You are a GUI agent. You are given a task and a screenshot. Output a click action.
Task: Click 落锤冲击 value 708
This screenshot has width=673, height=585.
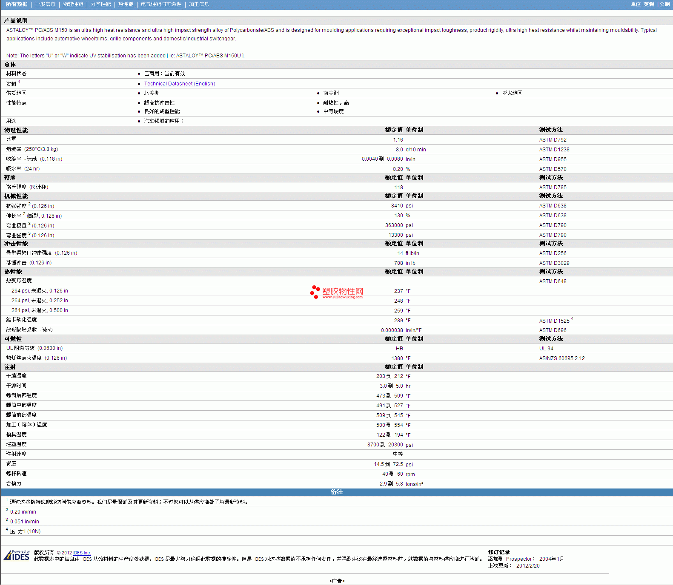click(x=398, y=263)
